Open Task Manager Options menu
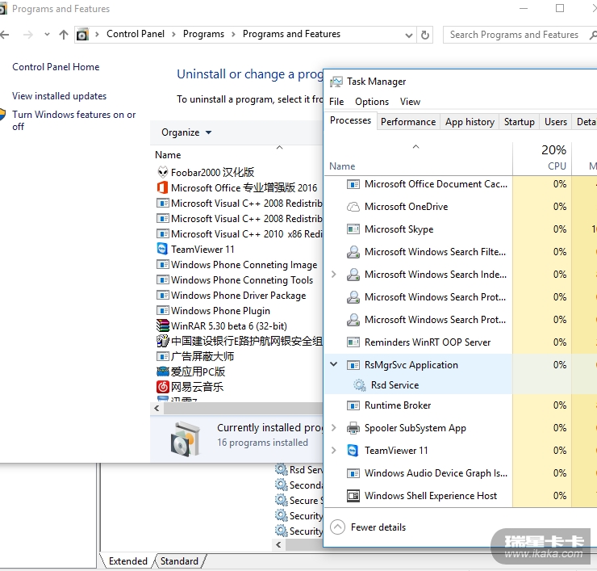Viewport: 597px width, 571px height. click(x=372, y=102)
